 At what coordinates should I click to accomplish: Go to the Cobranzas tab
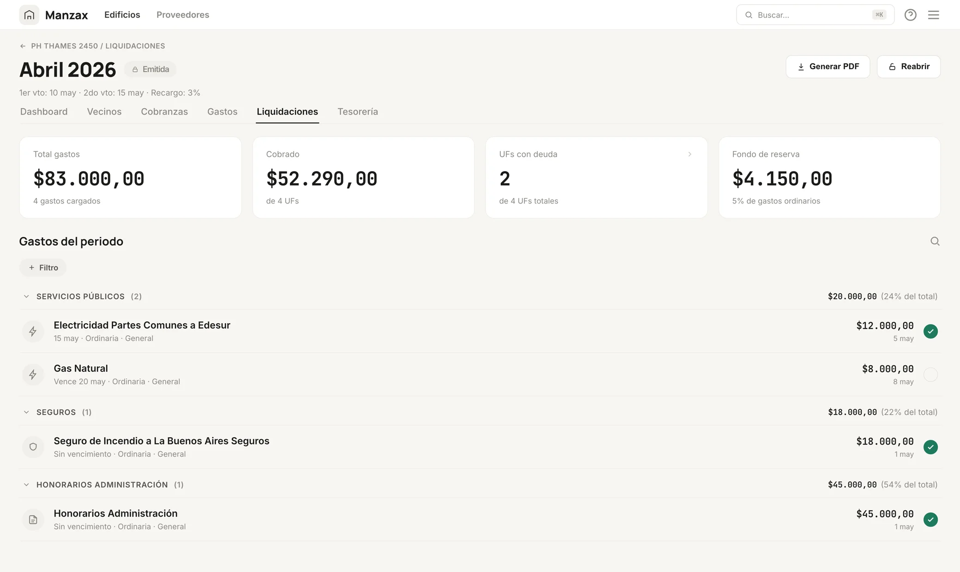tap(164, 112)
